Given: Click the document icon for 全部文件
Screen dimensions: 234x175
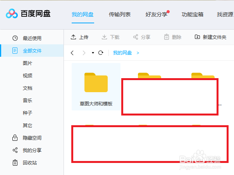Looking at the screenshot, I should [15, 51].
